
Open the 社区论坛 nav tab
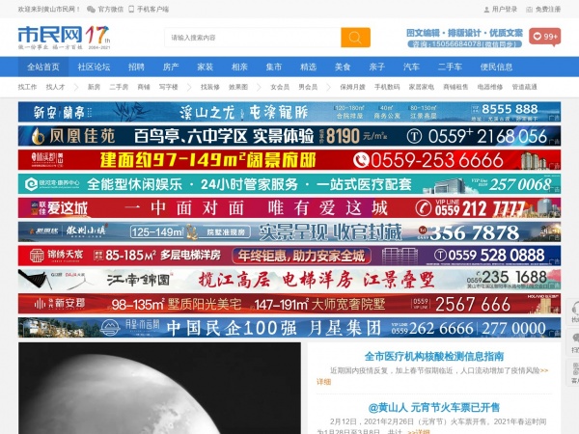point(94,67)
